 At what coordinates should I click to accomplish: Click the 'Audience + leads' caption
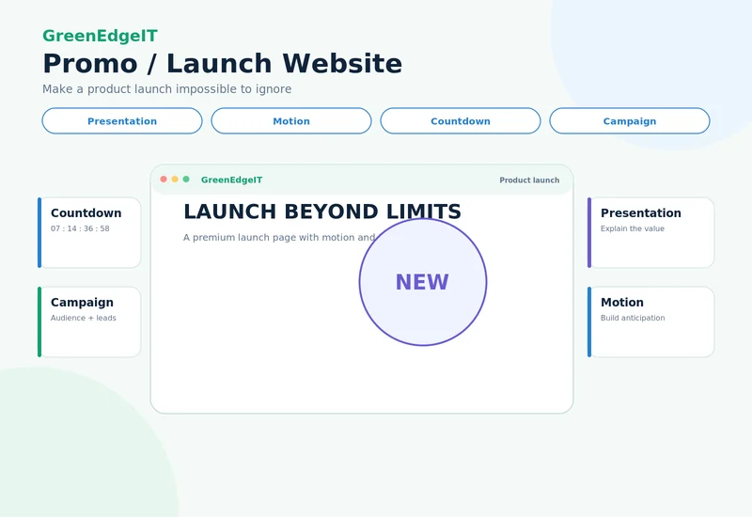click(x=84, y=318)
